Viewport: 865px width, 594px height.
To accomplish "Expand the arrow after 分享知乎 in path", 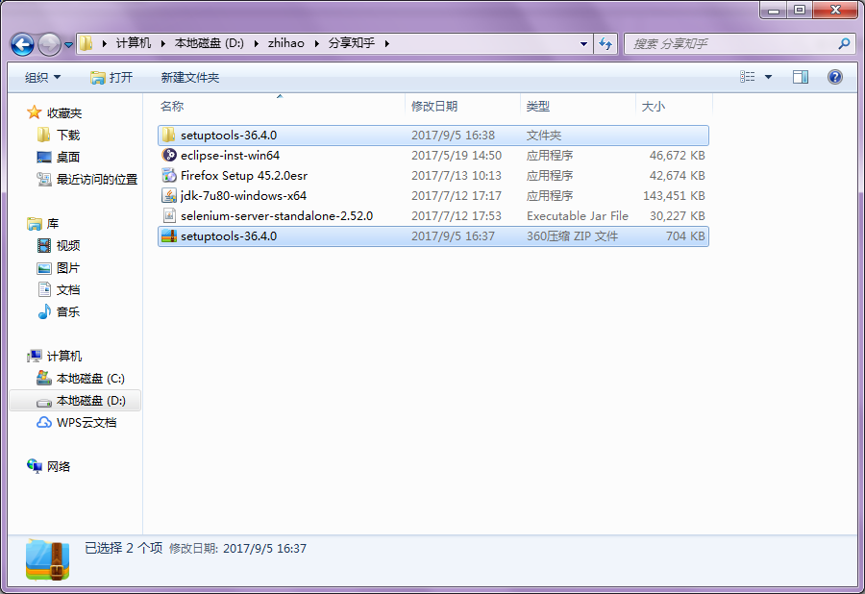I will [387, 43].
